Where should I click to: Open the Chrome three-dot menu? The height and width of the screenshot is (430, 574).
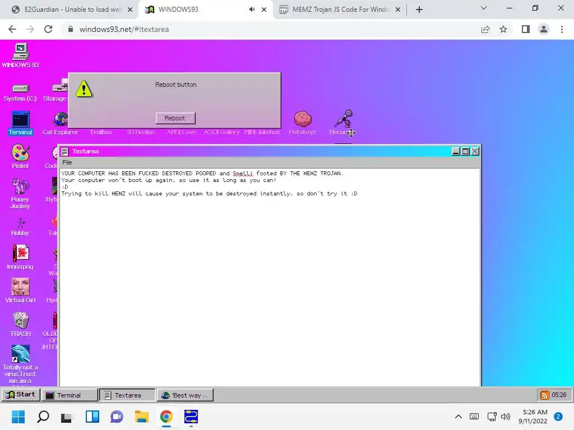[562, 29]
